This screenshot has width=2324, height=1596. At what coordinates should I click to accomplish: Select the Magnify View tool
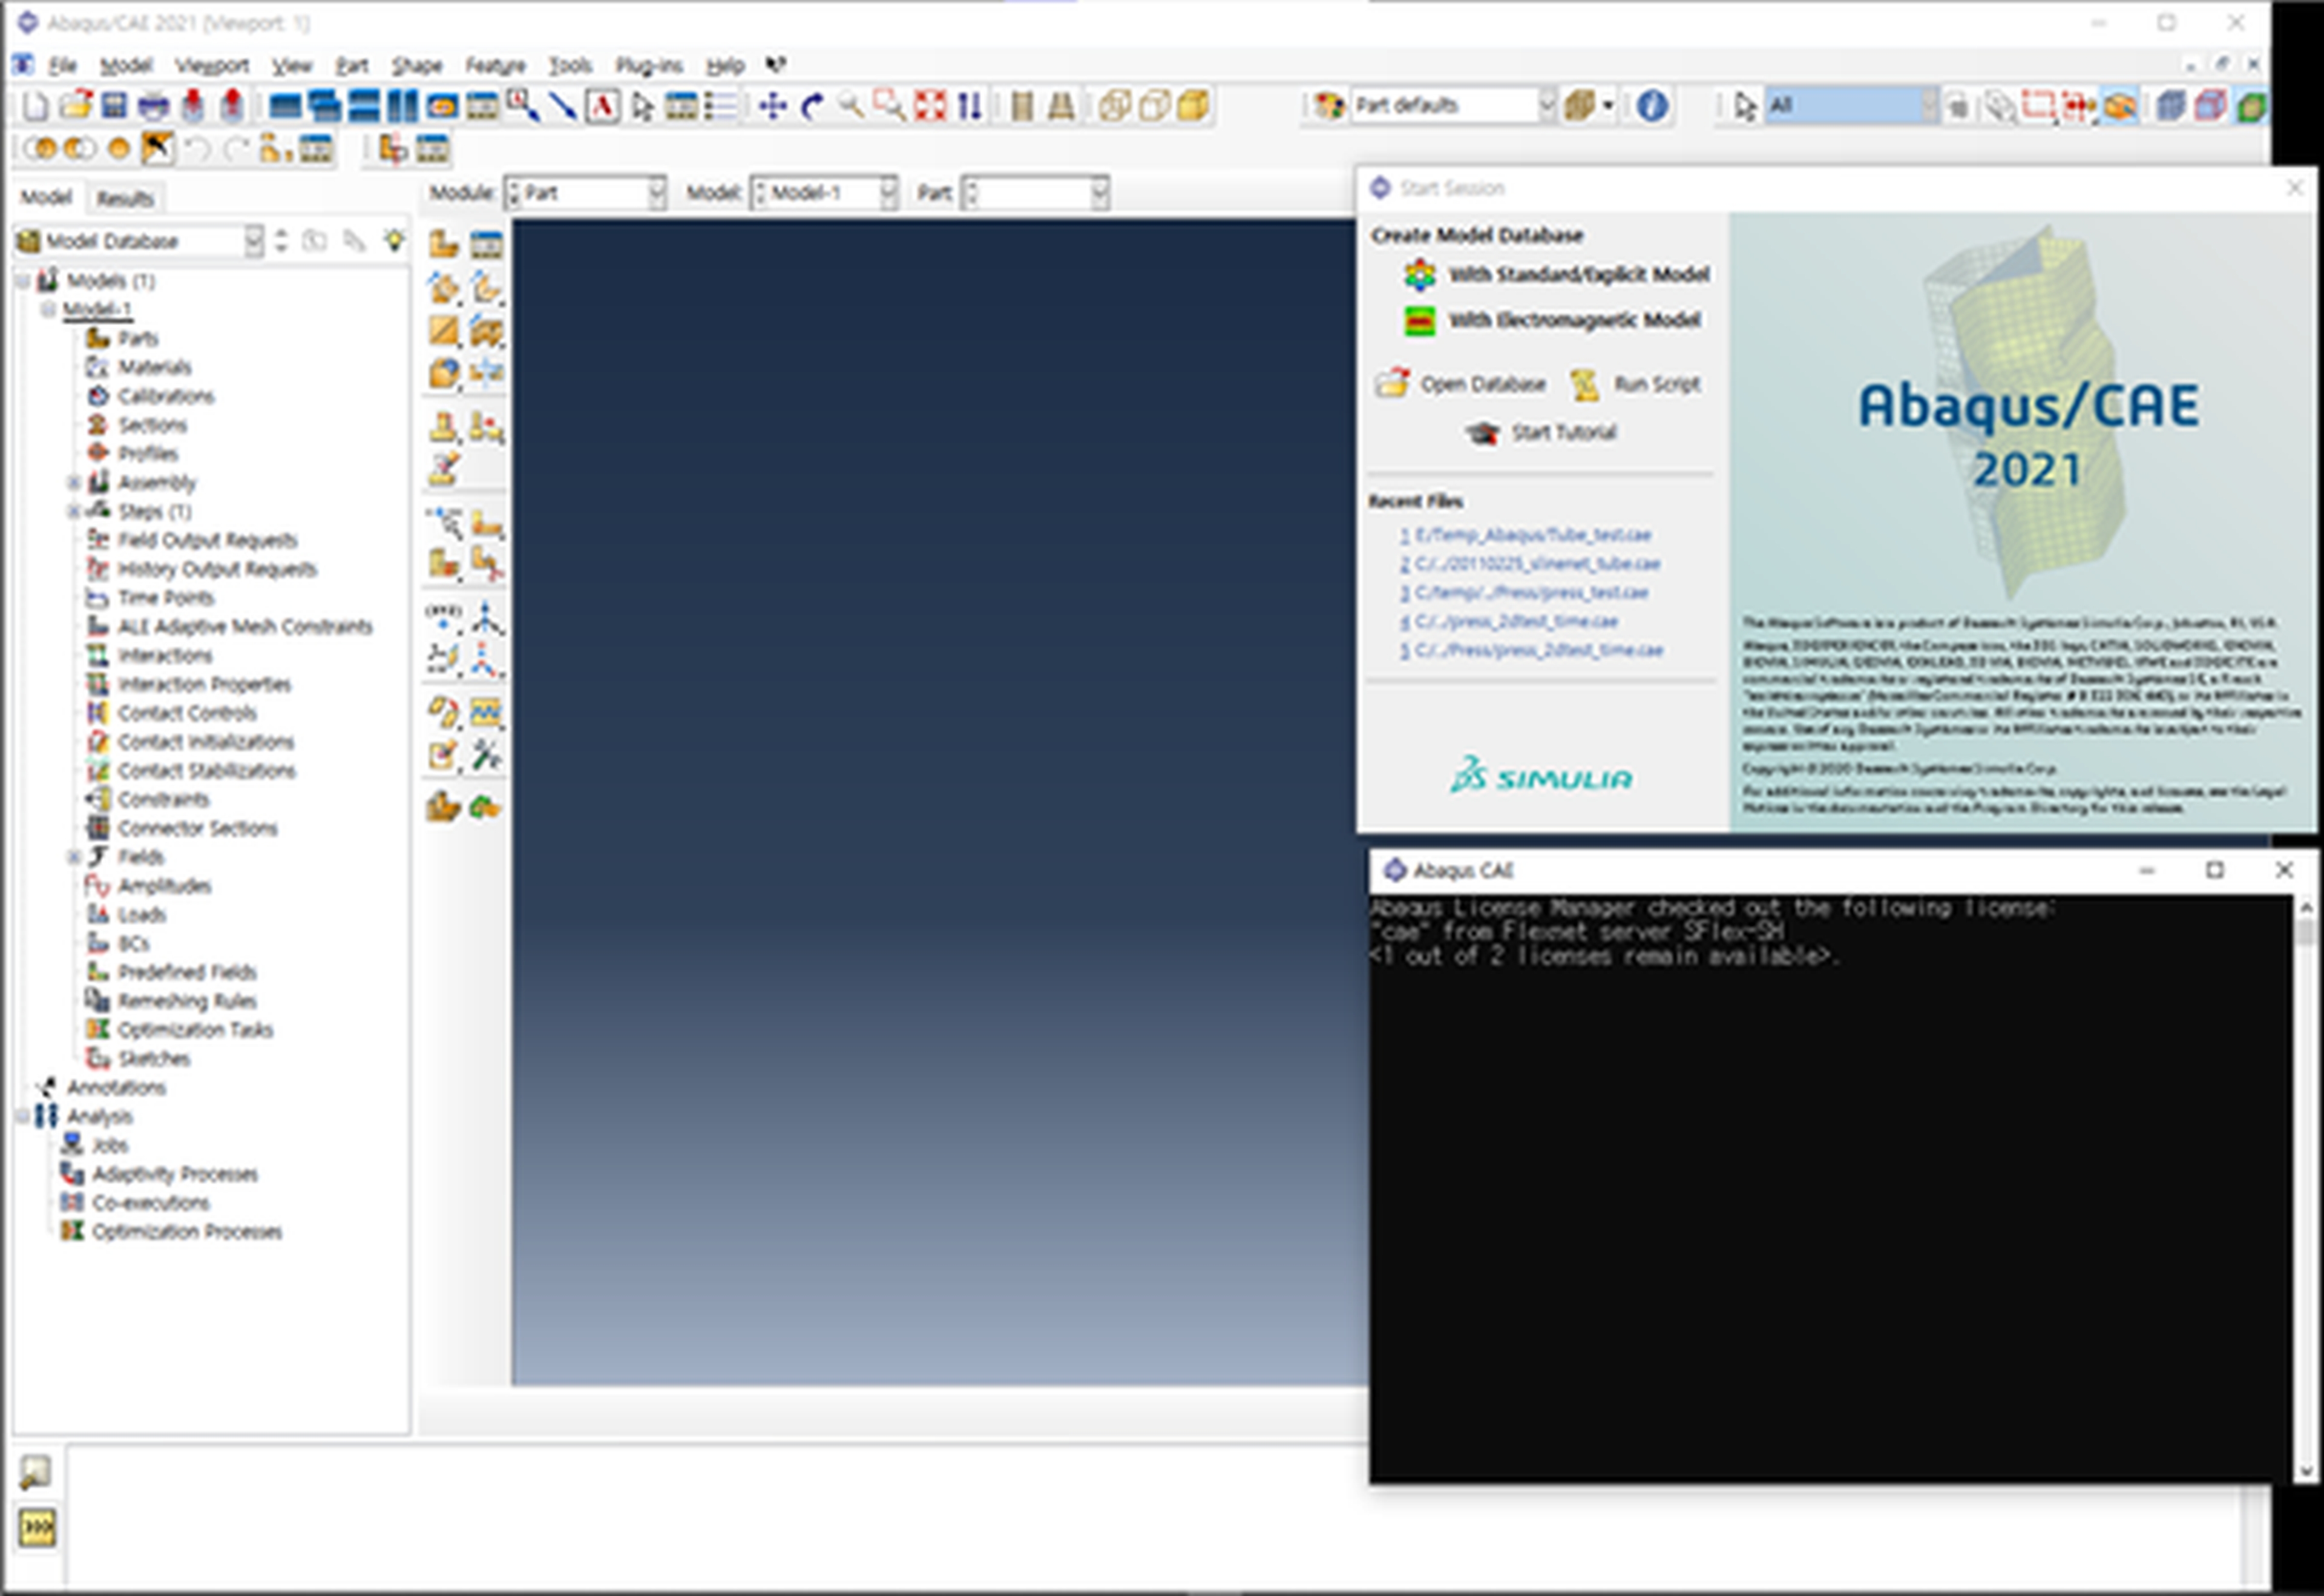pyautogui.click(x=851, y=105)
